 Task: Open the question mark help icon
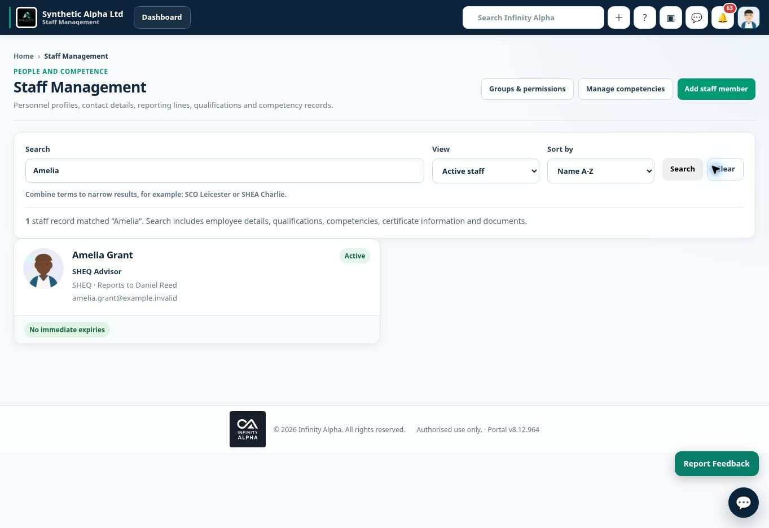click(645, 17)
